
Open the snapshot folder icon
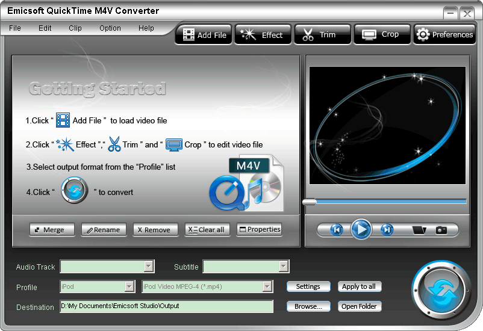pyautogui.click(x=419, y=230)
